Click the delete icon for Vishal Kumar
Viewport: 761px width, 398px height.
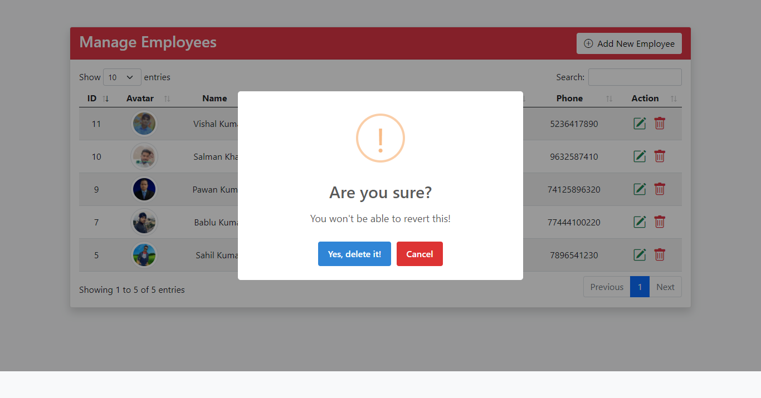(x=660, y=124)
